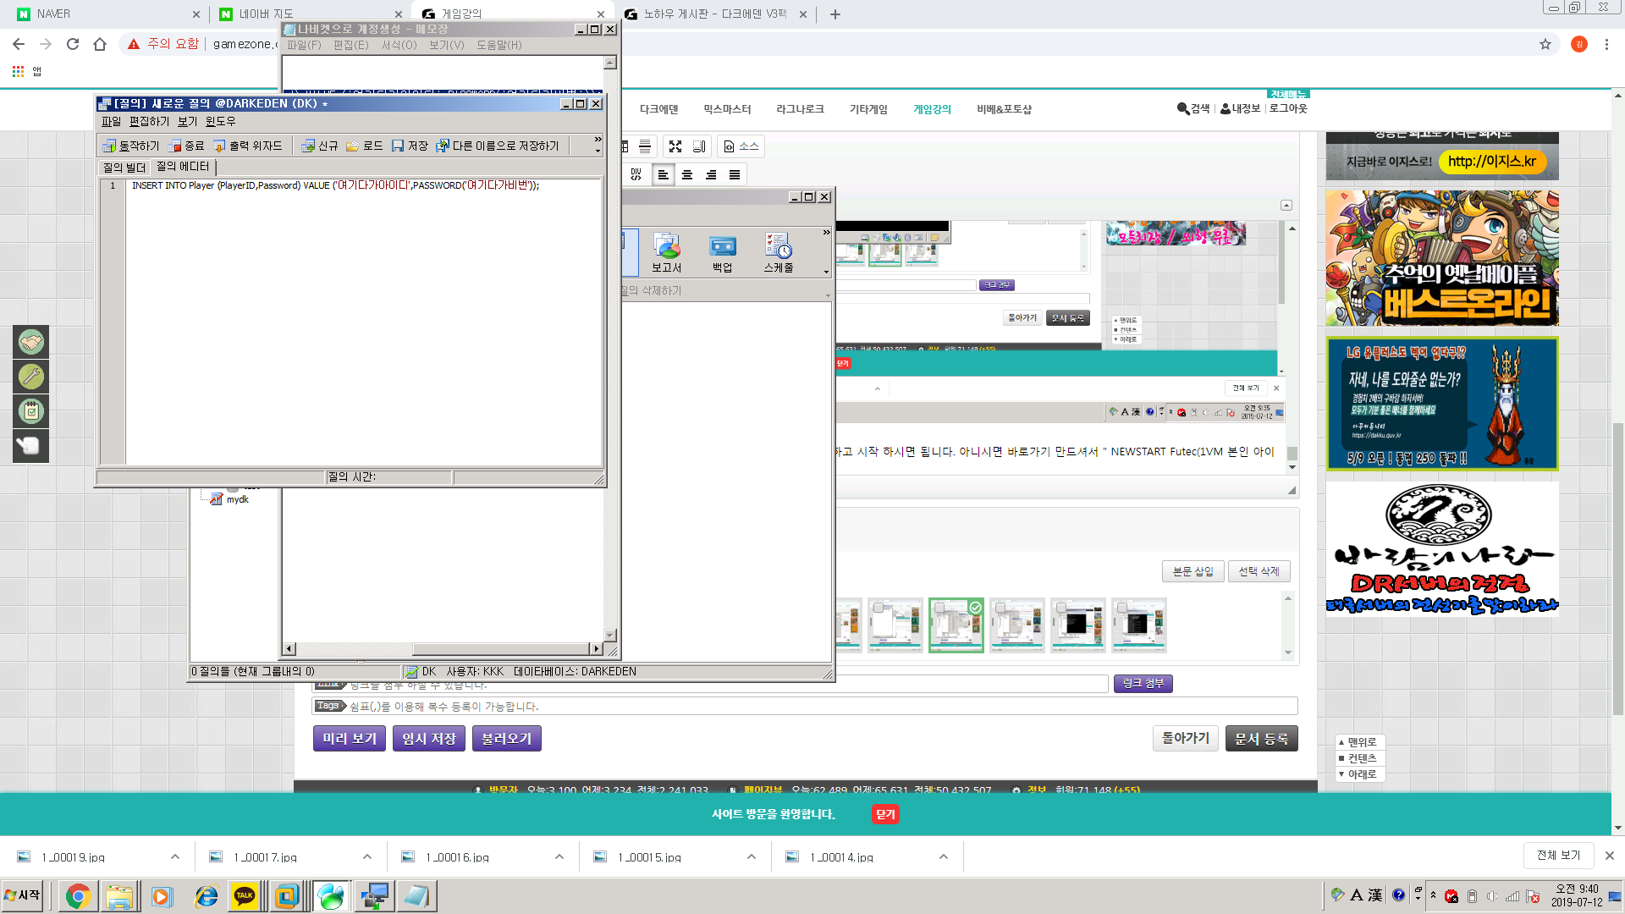The height and width of the screenshot is (914, 1625).
Task: Align text right in web editor
Action: [711, 174]
